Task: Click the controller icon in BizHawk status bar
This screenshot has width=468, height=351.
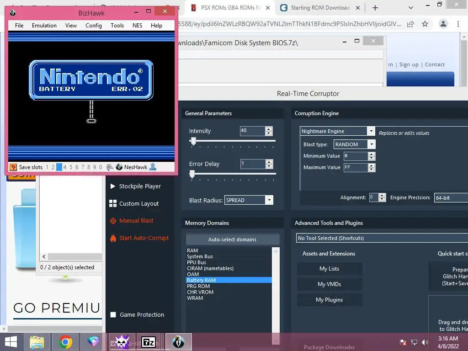Action: (x=110, y=167)
